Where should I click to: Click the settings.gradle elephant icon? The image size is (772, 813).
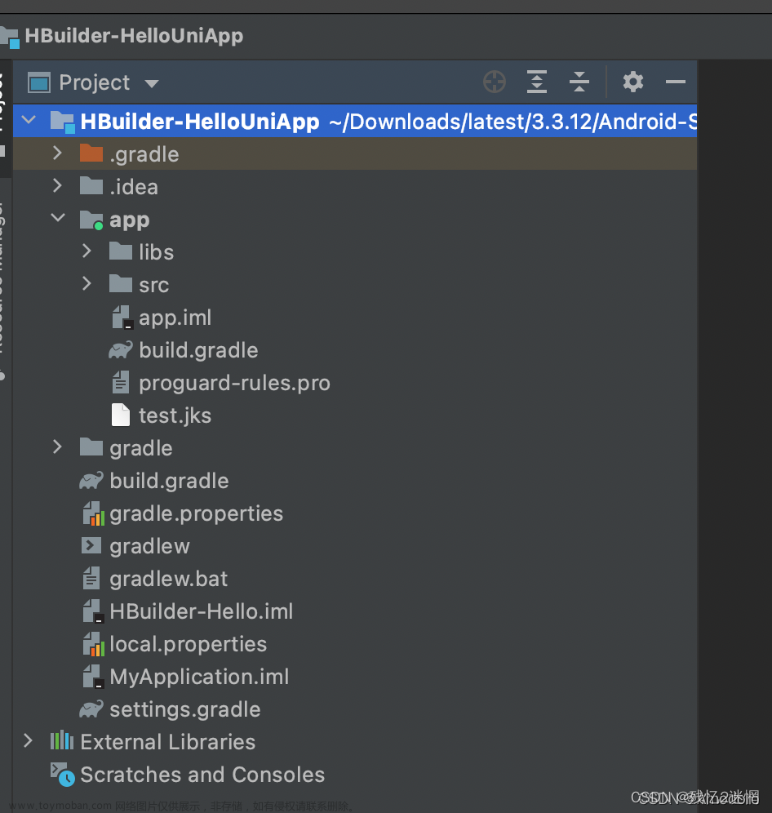(x=91, y=709)
